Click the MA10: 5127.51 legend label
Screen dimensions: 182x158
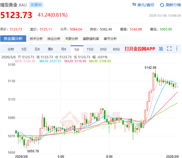[50, 61]
